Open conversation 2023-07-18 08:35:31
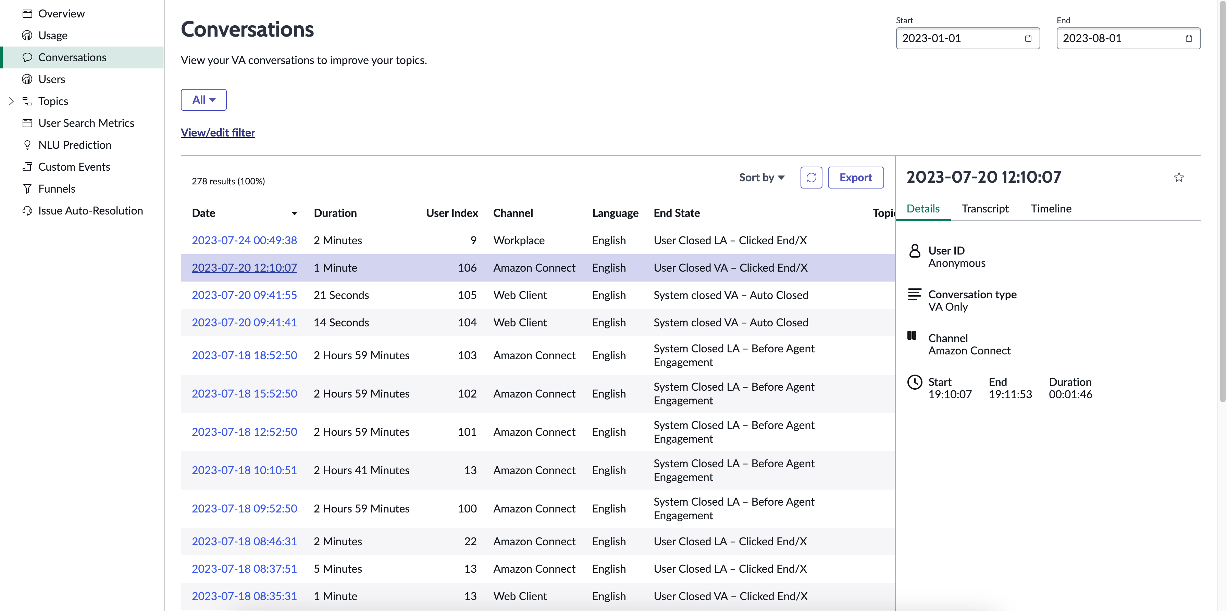The image size is (1227, 611). click(244, 596)
